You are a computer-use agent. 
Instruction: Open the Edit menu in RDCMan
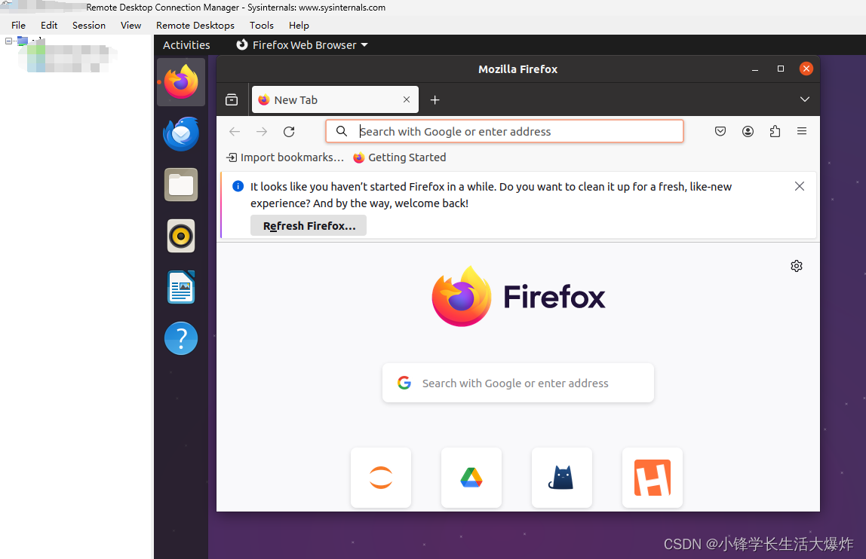[48, 26]
